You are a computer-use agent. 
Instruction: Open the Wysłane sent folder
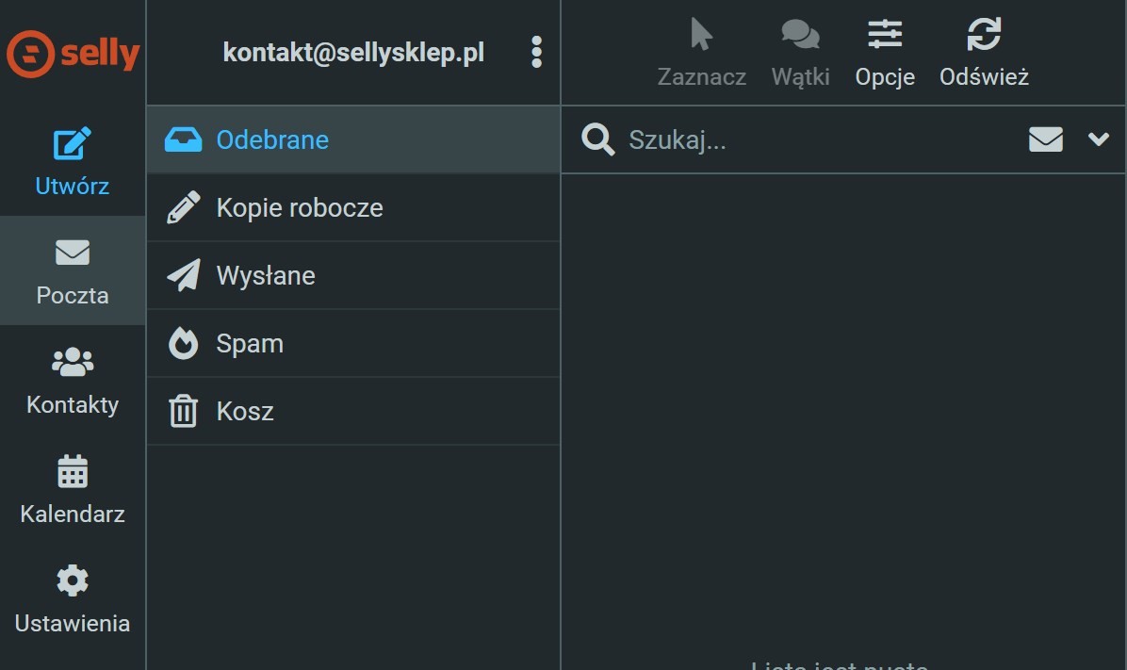click(x=265, y=275)
